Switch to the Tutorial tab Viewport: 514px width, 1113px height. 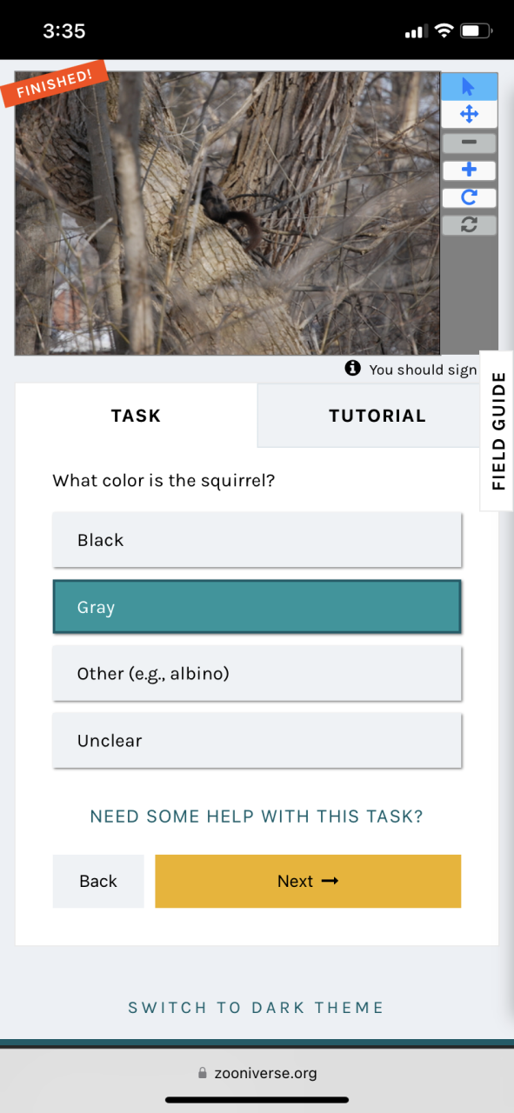[x=377, y=416]
